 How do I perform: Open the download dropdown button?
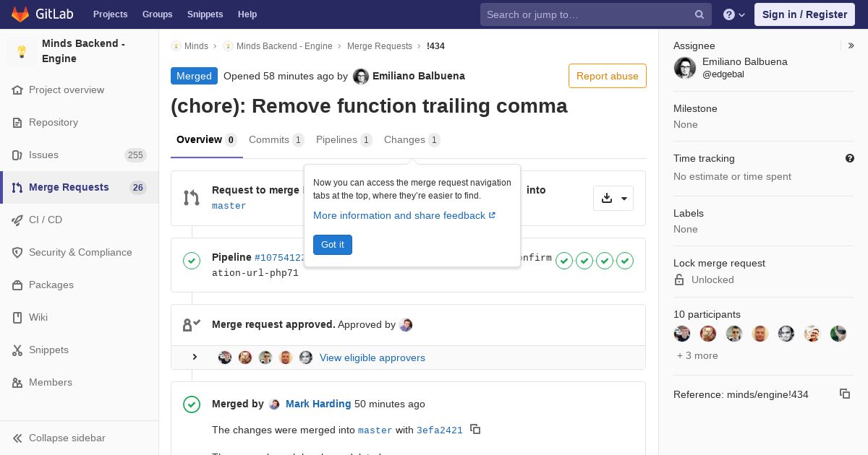point(613,198)
